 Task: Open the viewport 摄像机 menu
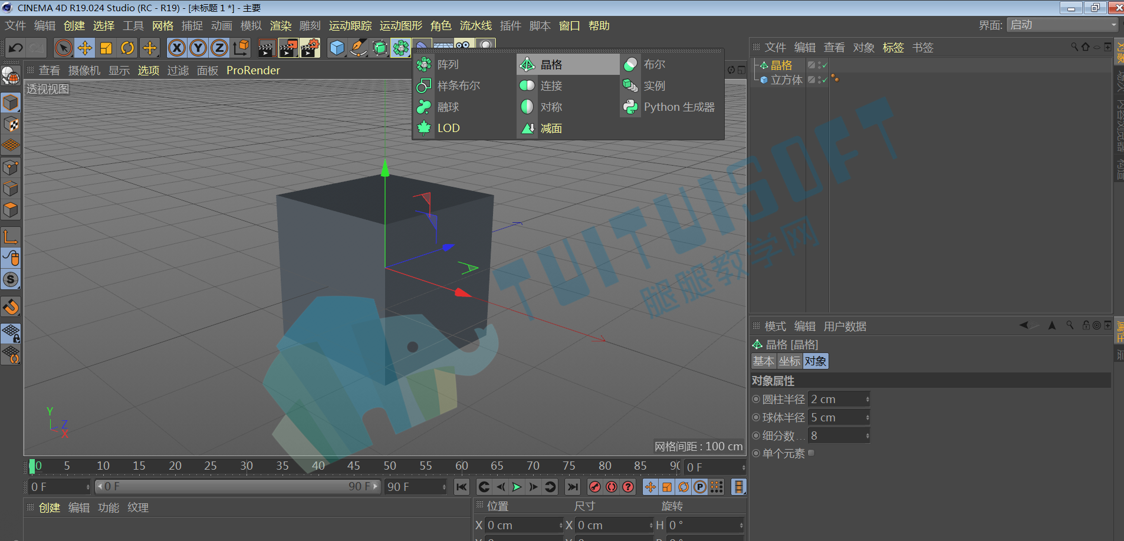coord(84,71)
